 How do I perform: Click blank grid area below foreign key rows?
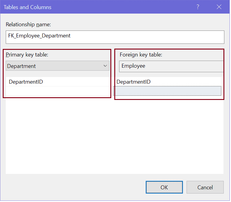pyautogui.click(x=168, y=136)
